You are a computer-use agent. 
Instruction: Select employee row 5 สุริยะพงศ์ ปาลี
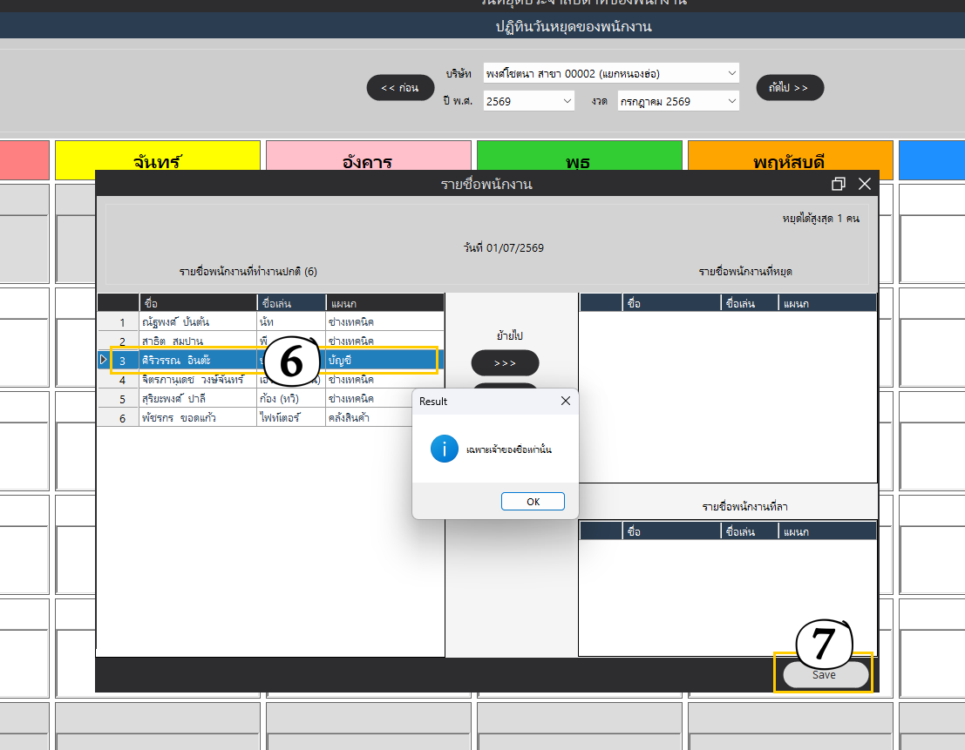tap(271, 398)
